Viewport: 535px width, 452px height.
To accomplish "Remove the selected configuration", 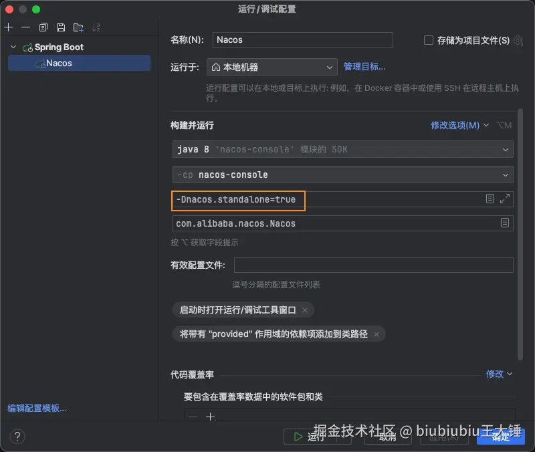I will click(25, 27).
